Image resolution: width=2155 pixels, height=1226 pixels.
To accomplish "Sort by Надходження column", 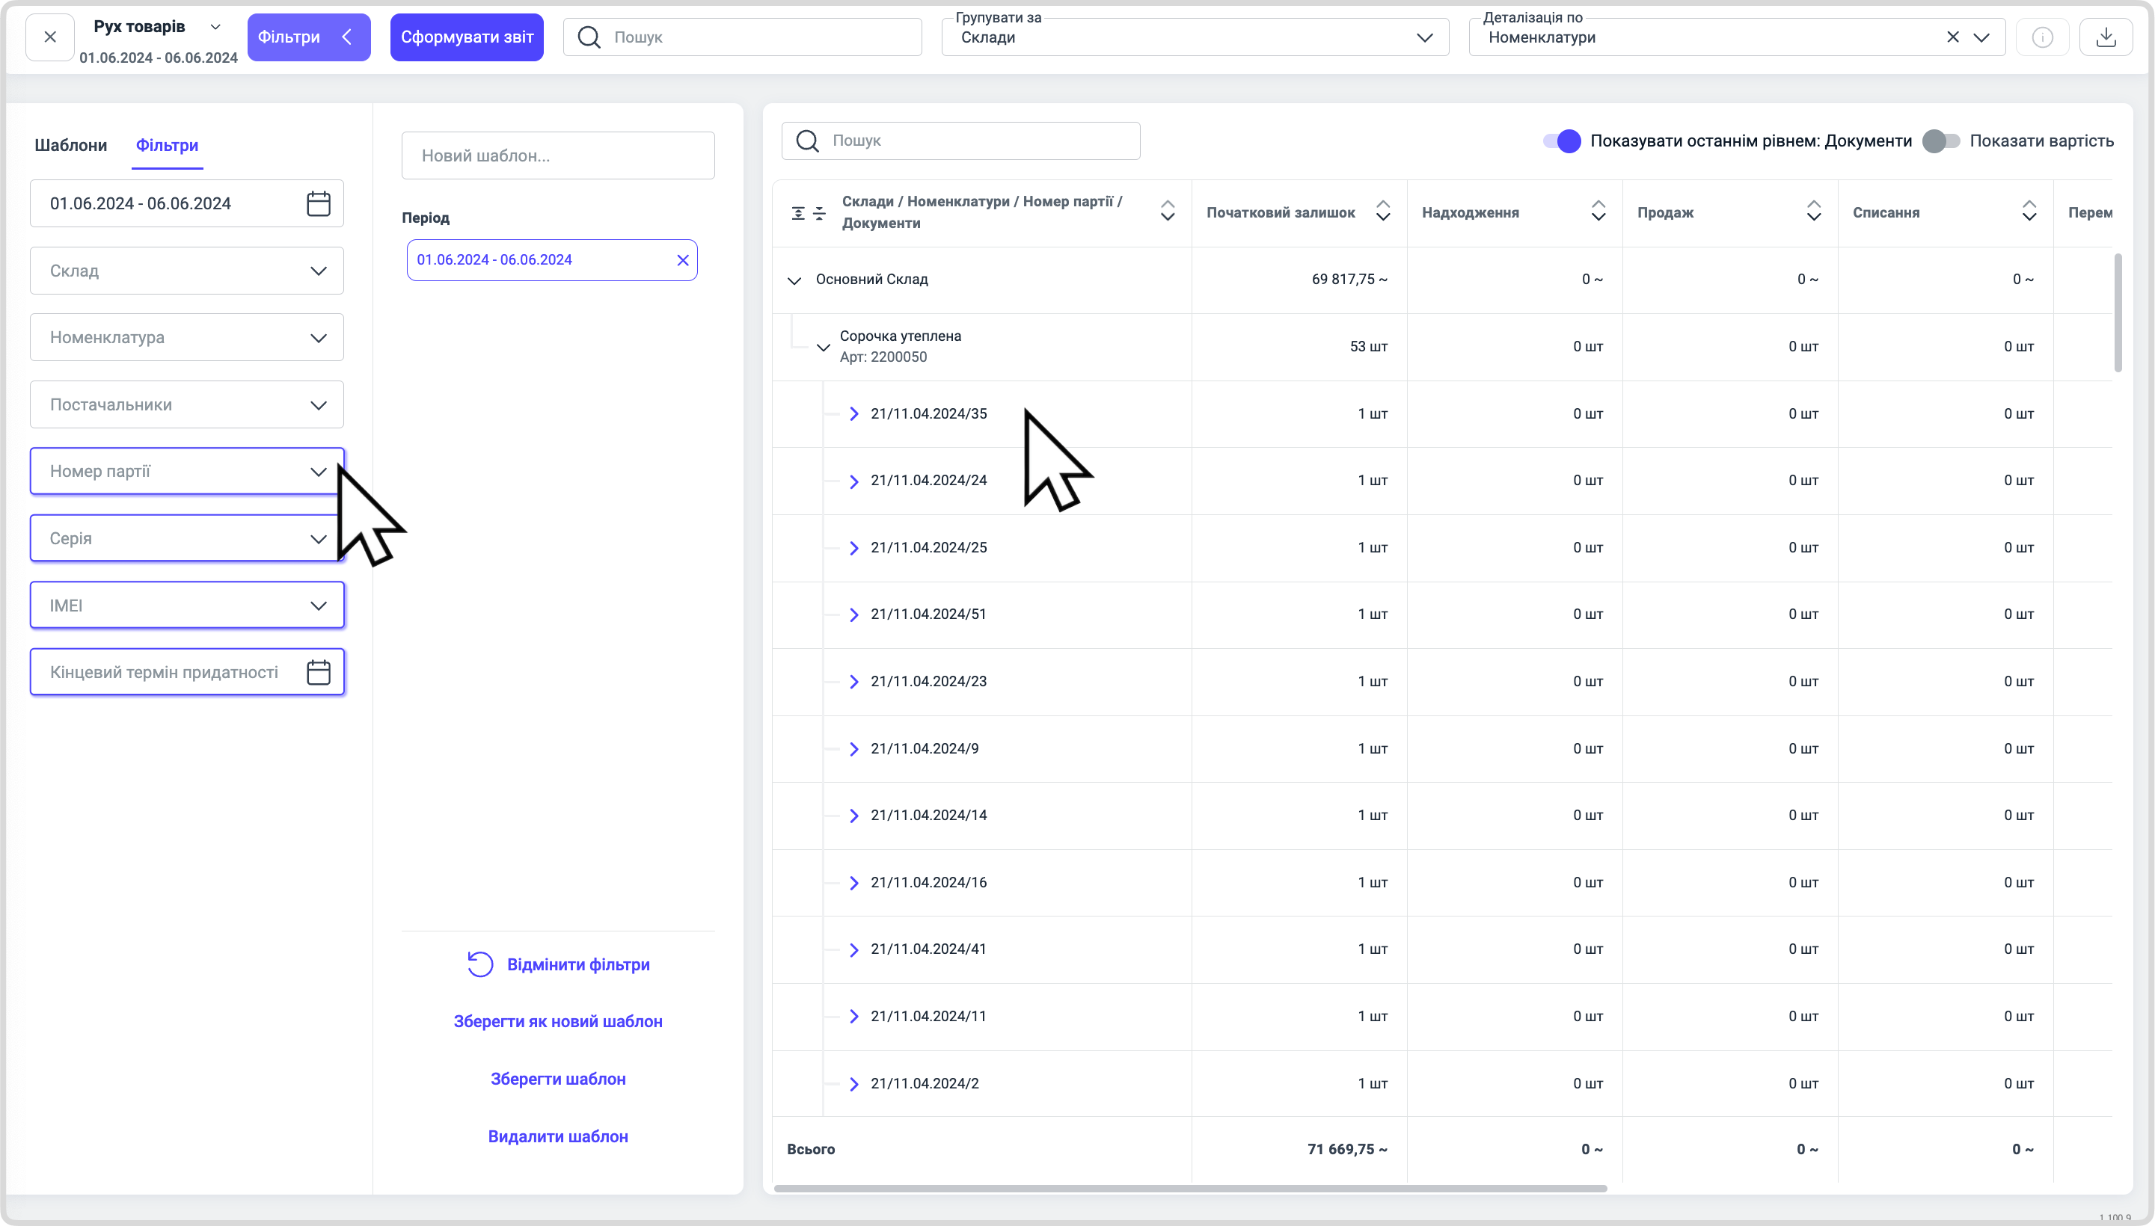I will click(1598, 211).
